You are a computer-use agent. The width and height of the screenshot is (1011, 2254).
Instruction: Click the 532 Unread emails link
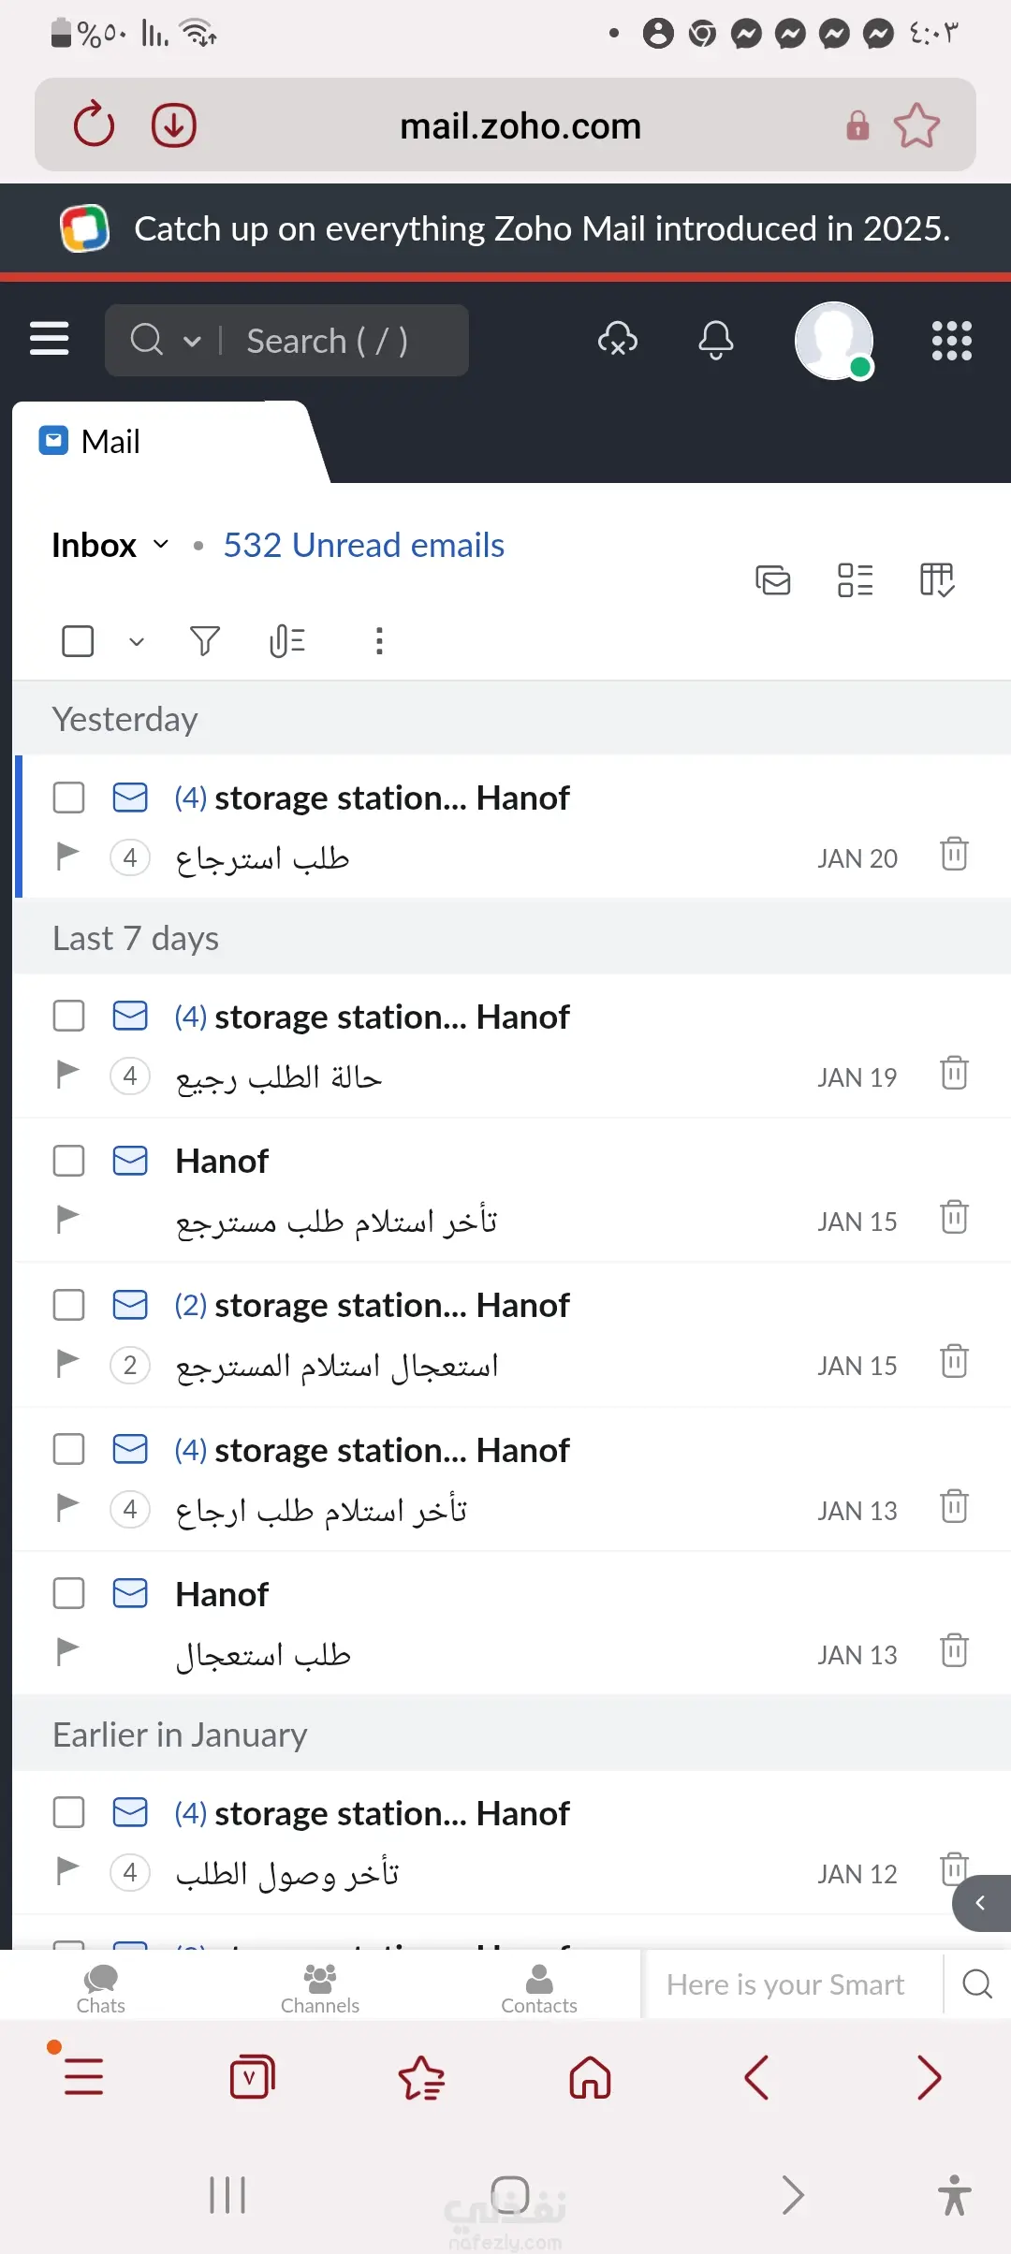click(x=363, y=545)
